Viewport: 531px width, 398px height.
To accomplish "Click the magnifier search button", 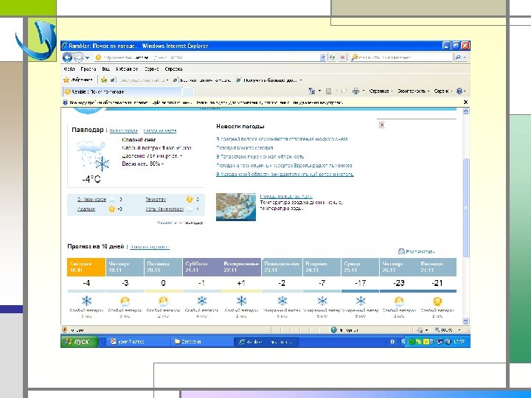I will 458,57.
